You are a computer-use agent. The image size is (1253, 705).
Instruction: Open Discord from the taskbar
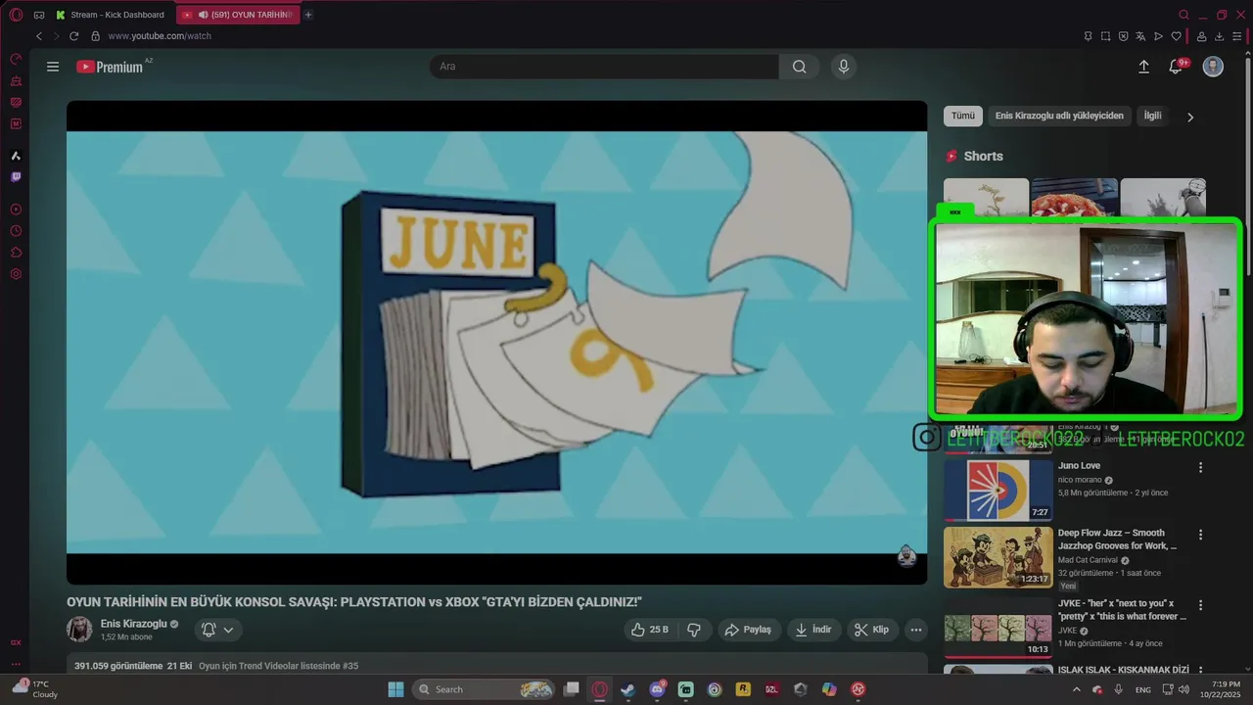point(657,689)
